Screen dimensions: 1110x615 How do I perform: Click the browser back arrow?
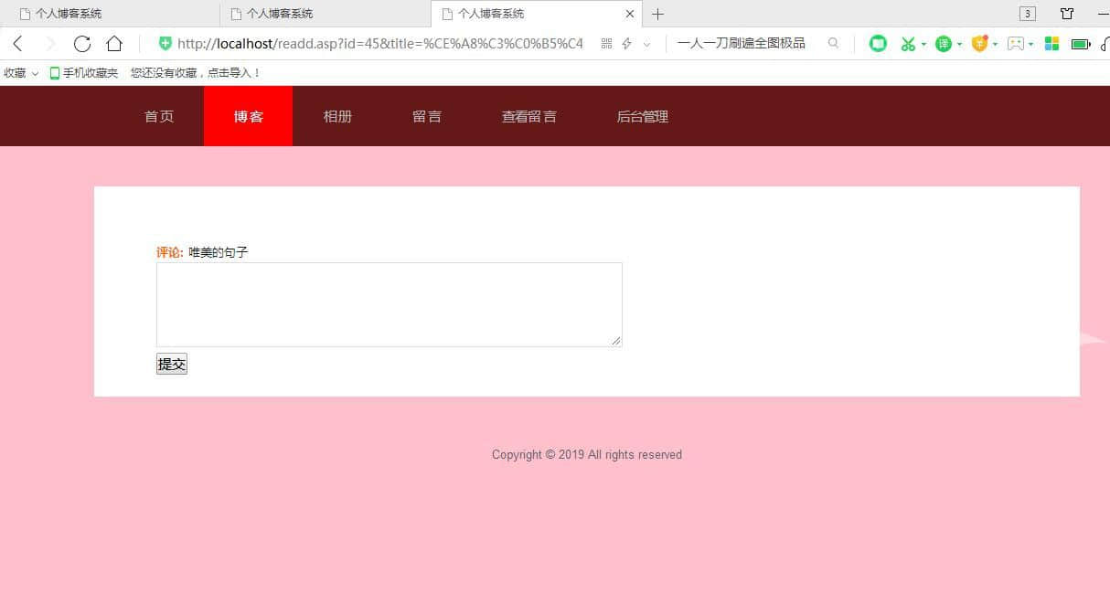(17, 44)
